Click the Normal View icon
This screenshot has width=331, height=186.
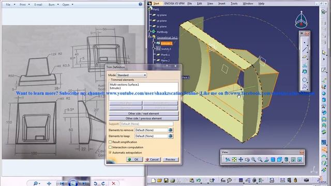click(x=266, y=160)
